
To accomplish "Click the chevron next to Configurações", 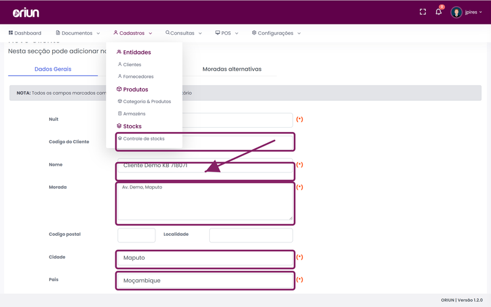I will tap(299, 33).
